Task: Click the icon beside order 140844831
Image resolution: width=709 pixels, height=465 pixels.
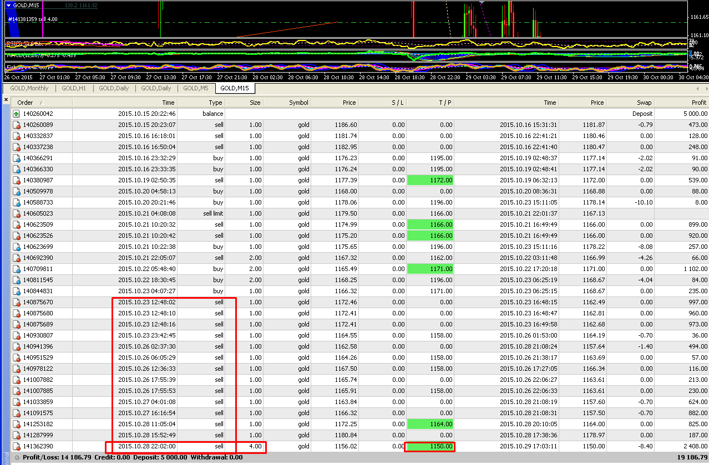Action: pos(16,291)
